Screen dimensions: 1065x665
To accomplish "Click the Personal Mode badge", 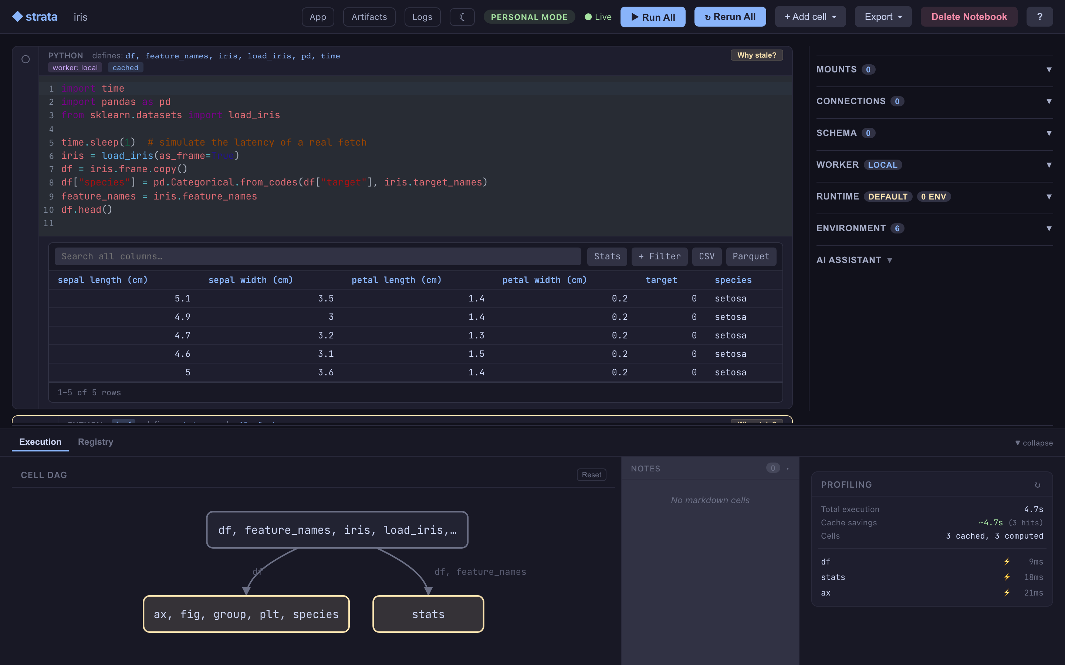I will click(529, 17).
